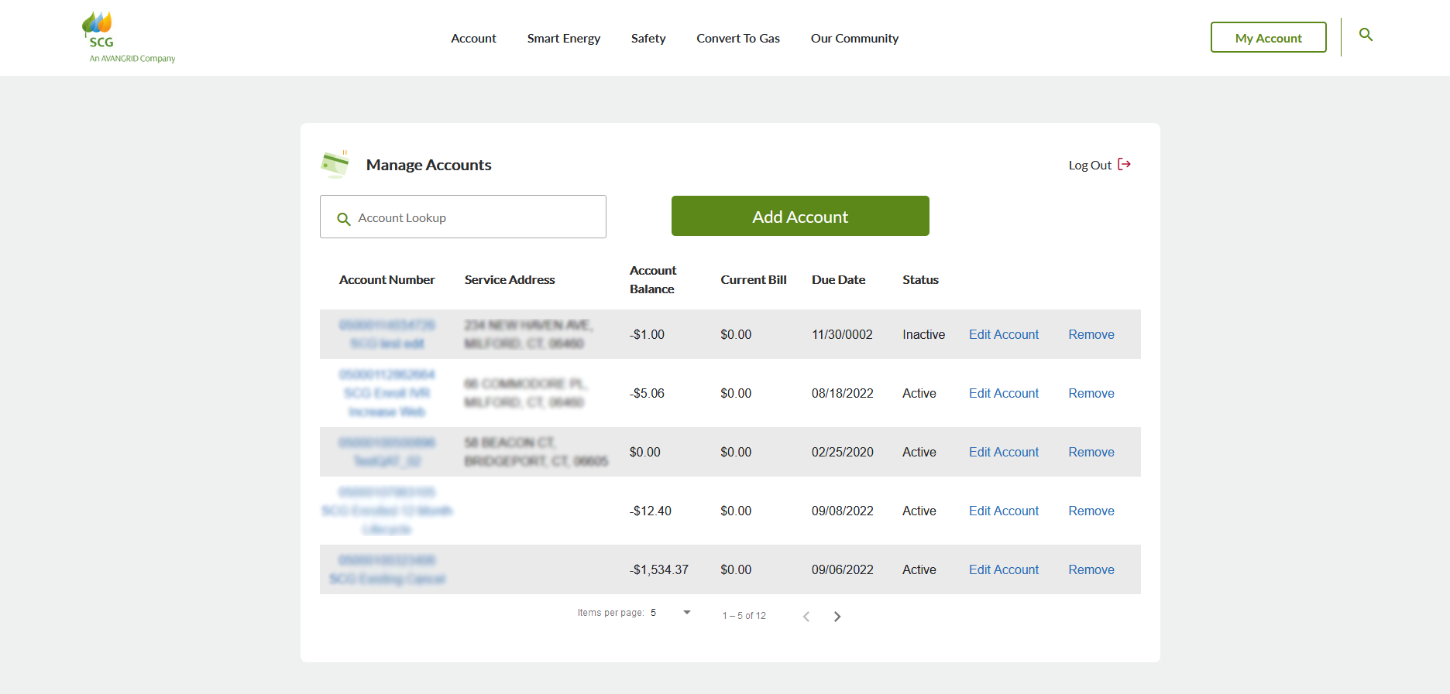This screenshot has width=1450, height=694.
Task: Open the Our Community menu
Action: pyautogui.click(x=854, y=39)
